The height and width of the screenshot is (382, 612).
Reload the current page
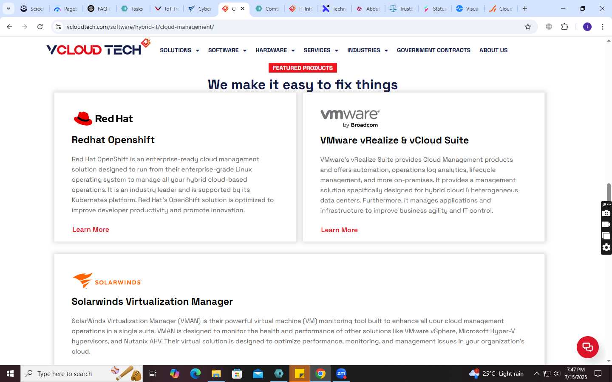[x=40, y=27]
